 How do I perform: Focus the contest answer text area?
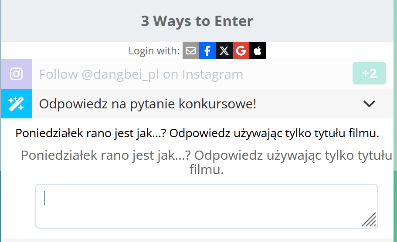point(206,206)
